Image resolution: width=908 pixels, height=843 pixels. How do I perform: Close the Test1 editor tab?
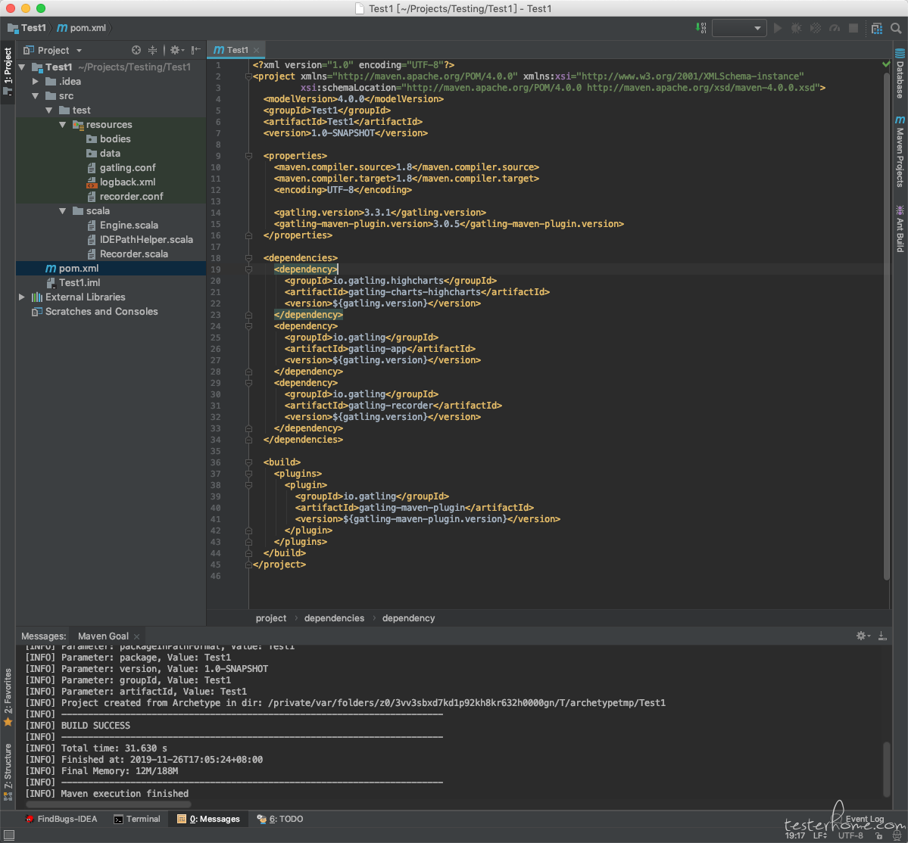click(257, 51)
